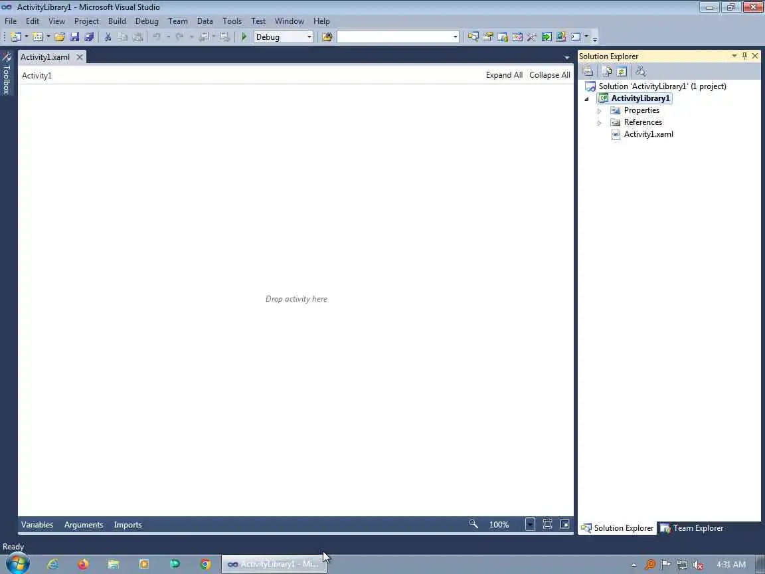
Task: Open the Solution Explorer window position dropdown
Action: (734, 56)
